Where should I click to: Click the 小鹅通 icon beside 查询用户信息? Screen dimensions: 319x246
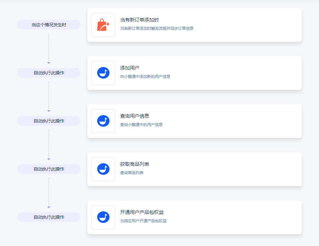coord(103,121)
